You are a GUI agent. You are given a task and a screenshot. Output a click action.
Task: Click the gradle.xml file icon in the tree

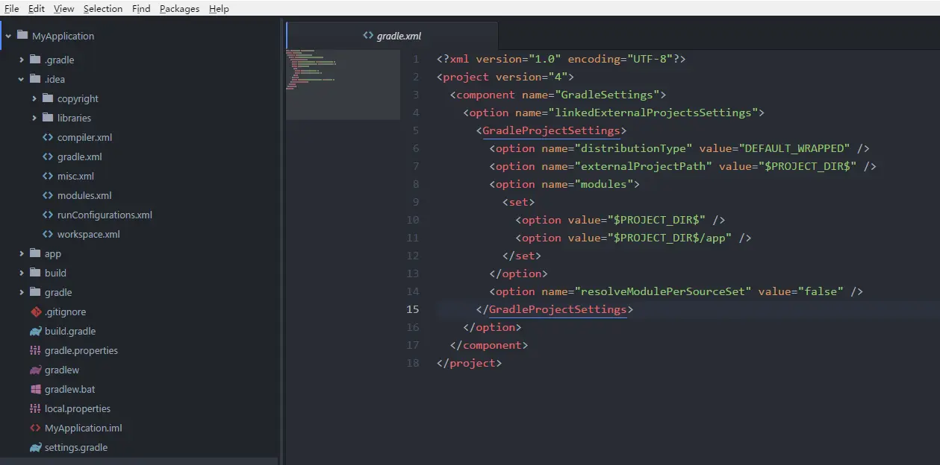(48, 156)
